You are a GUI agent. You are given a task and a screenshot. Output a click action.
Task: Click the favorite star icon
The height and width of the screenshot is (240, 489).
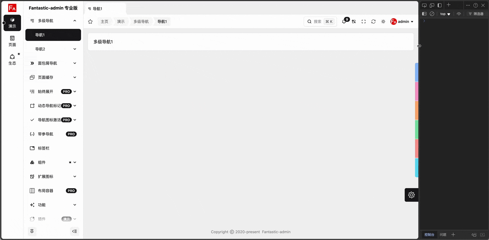click(90, 21)
